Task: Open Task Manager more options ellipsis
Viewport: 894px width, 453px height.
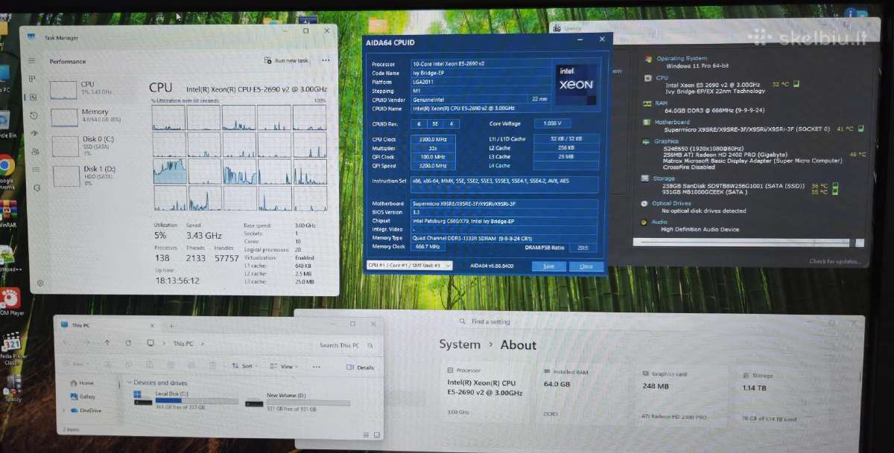Action: pyautogui.click(x=326, y=60)
